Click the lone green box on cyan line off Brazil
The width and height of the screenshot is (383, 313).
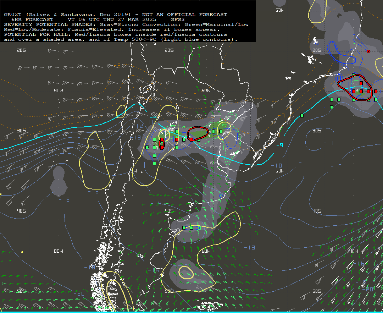(x=302, y=116)
